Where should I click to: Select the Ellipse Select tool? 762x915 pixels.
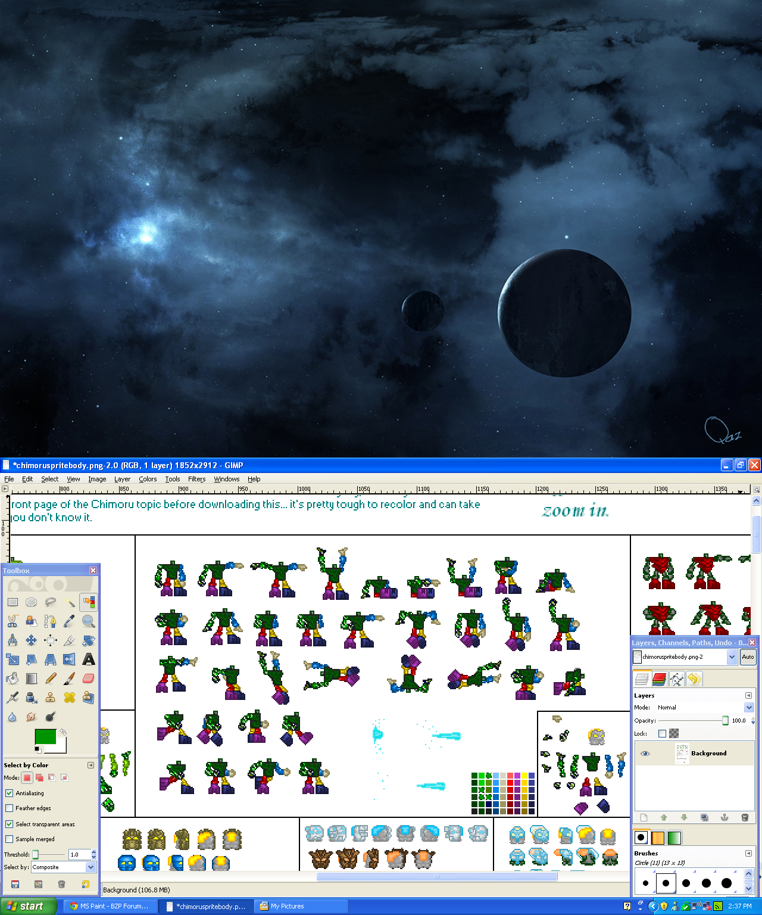(x=32, y=602)
